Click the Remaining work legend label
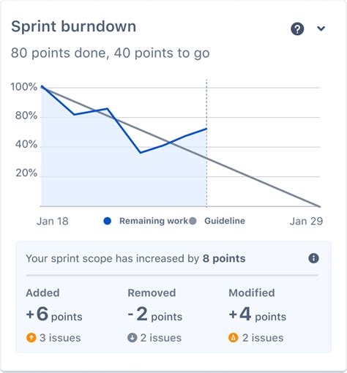Image resolution: width=347 pixels, height=373 pixels. pos(154,221)
